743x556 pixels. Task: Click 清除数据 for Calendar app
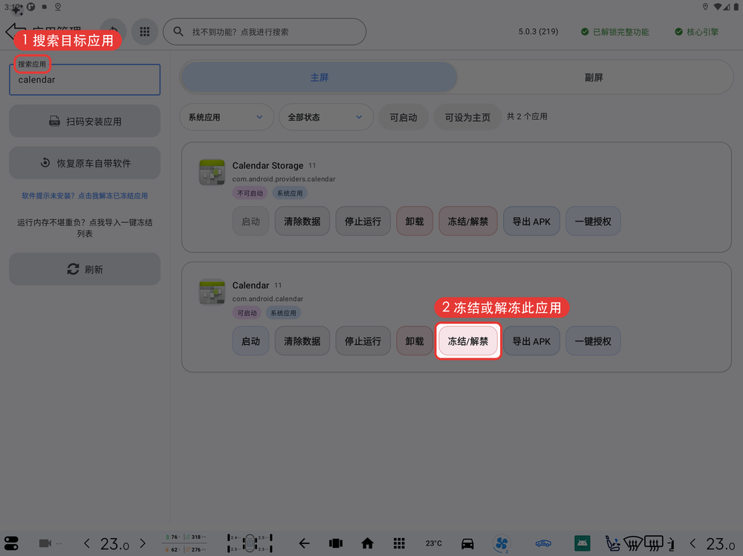point(302,340)
